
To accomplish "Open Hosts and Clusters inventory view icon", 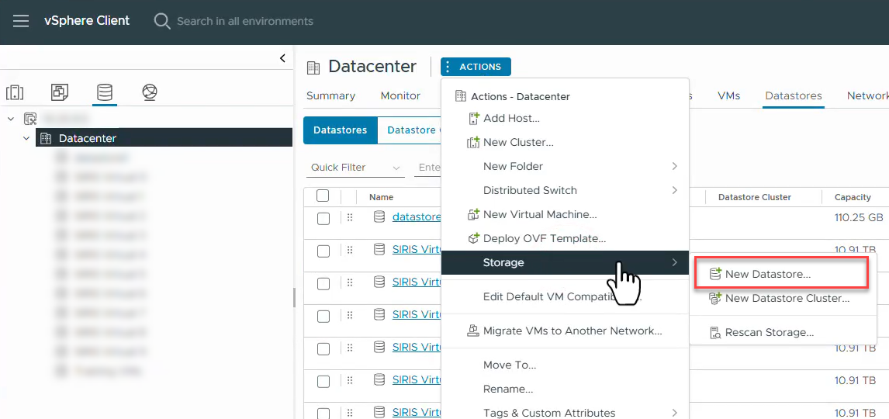I will click(x=15, y=92).
